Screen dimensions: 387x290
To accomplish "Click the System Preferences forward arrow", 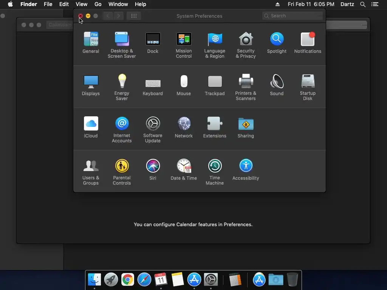I will [118, 16].
